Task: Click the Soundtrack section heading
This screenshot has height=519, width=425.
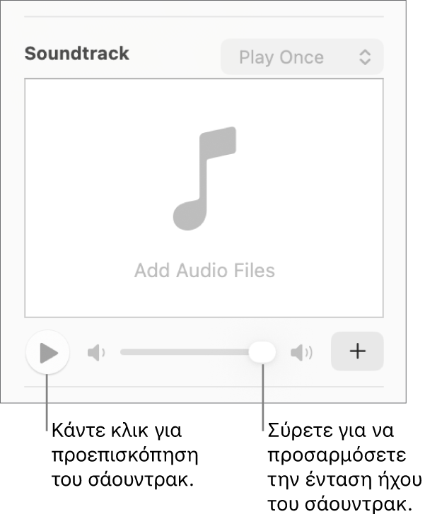Action: coord(76,54)
